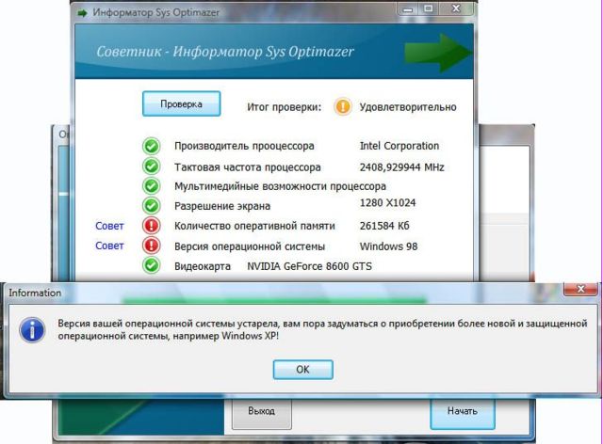Viewport: 603px width, 444px height.
Task: Click the 2408,929944 MHz value
Action: [x=402, y=167]
